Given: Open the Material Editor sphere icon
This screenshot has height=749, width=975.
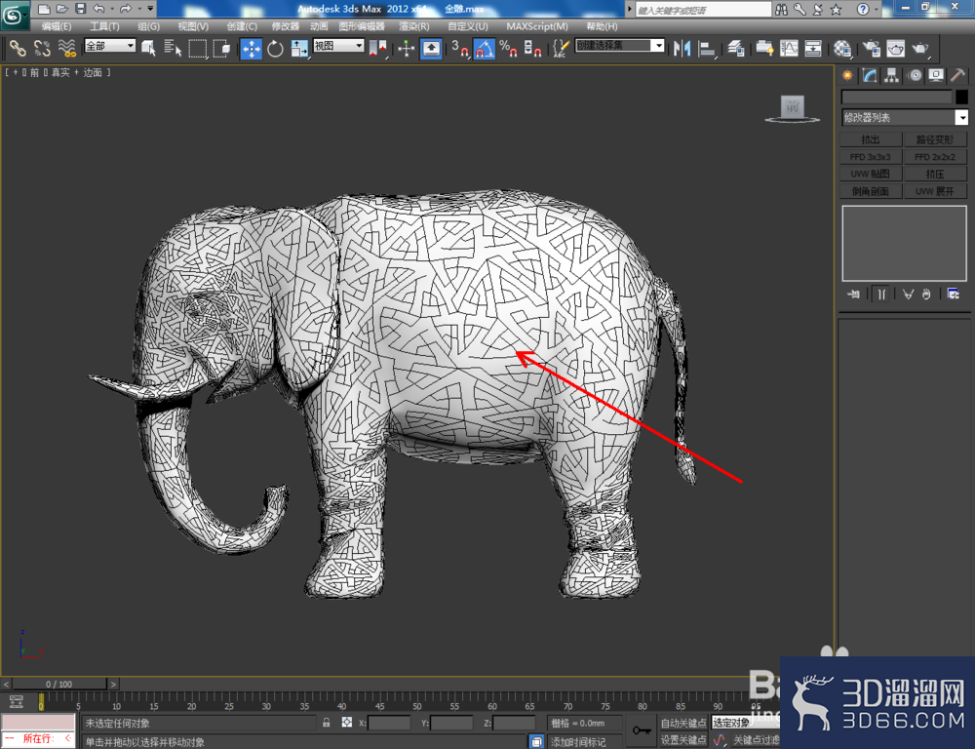Looking at the screenshot, I should pos(842,49).
